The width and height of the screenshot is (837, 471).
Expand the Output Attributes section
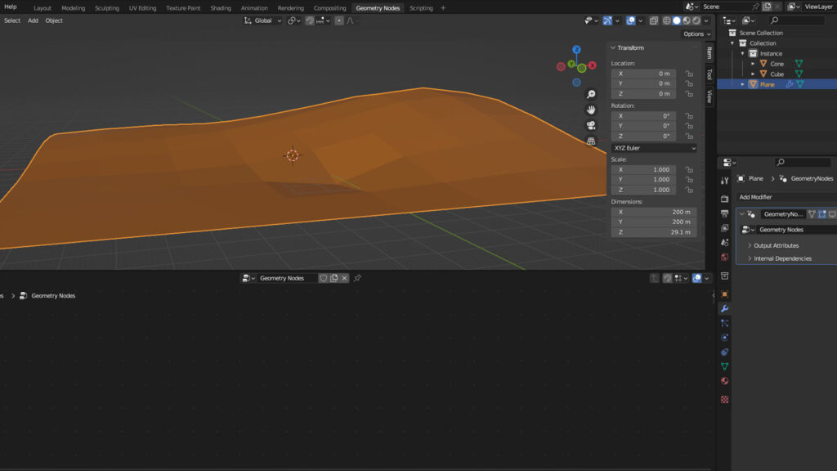(777, 245)
